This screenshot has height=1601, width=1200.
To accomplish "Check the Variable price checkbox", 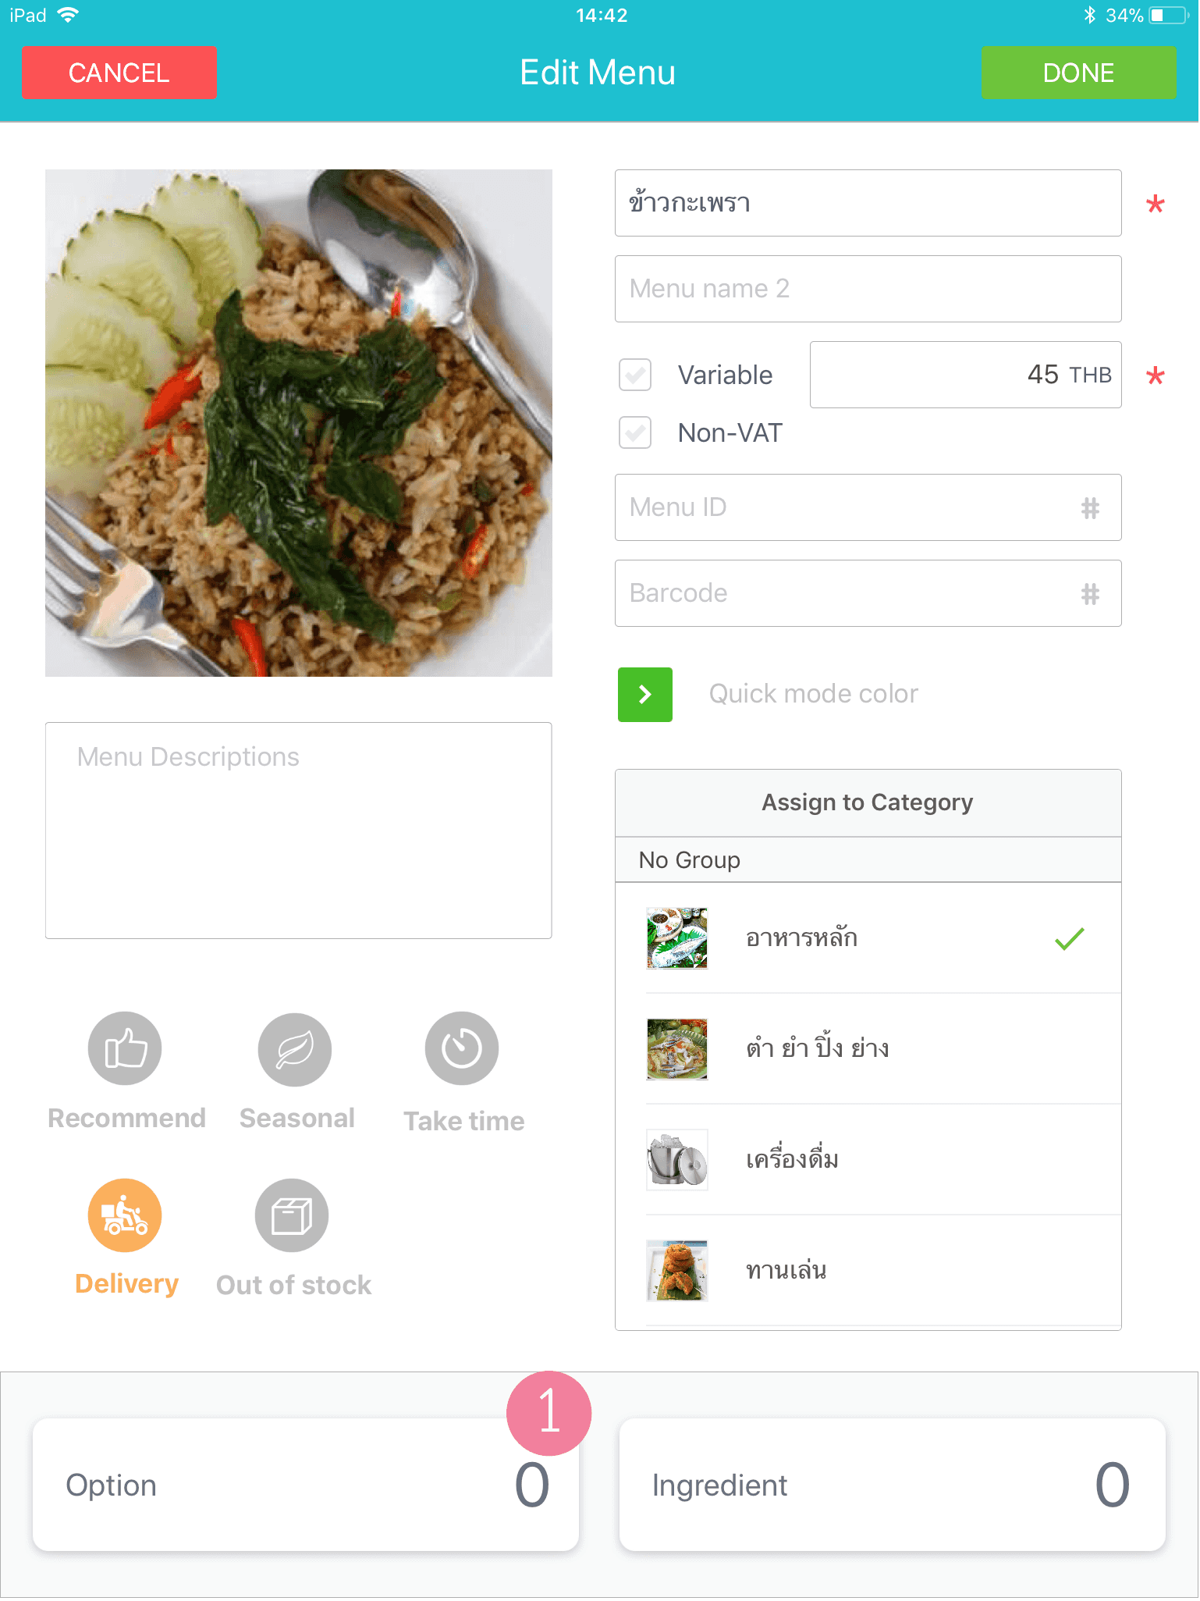I will pos(635,375).
